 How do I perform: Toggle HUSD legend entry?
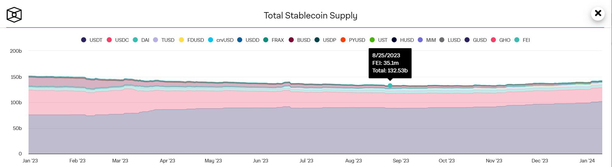coord(403,40)
